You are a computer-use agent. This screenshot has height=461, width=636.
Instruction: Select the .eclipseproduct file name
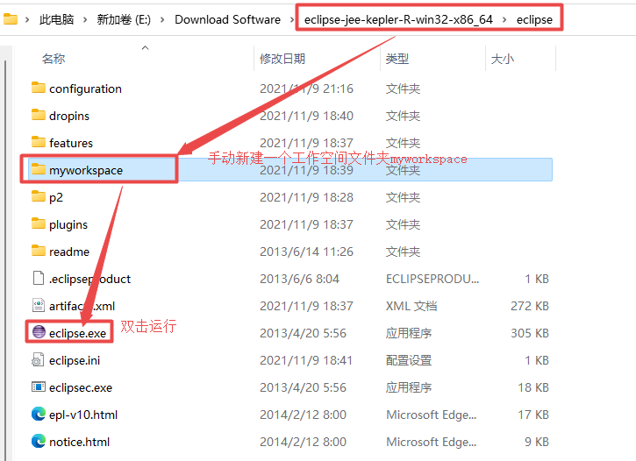[89, 279]
